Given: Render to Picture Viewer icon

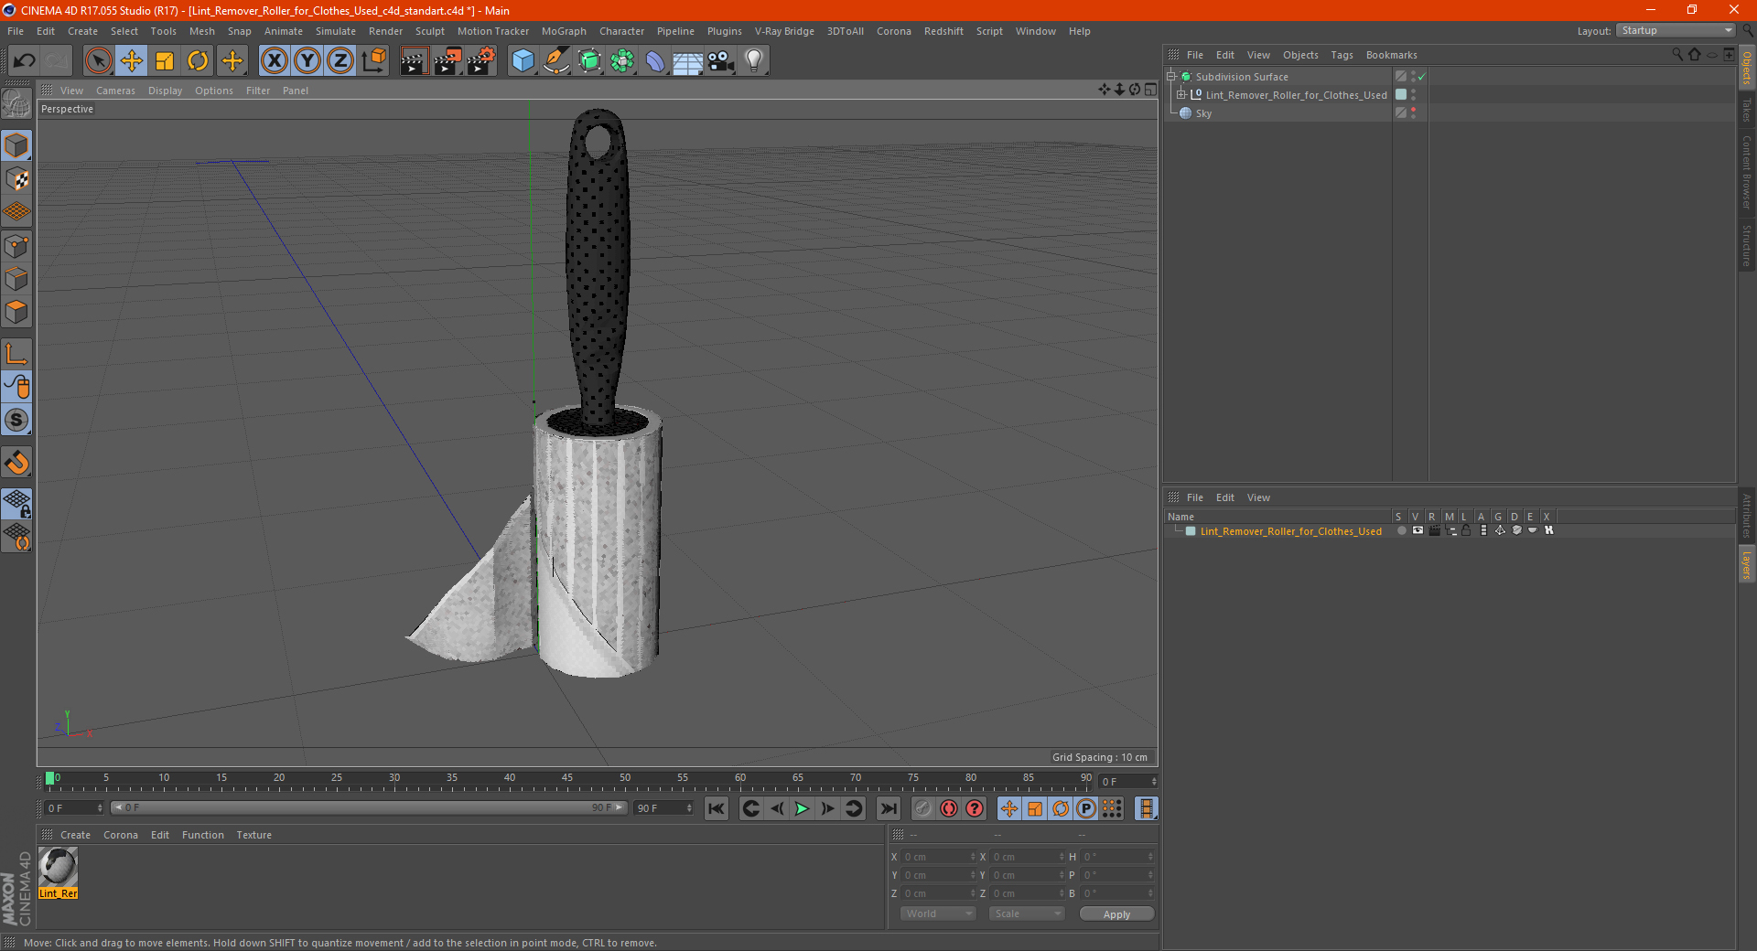Looking at the screenshot, I should click(447, 61).
